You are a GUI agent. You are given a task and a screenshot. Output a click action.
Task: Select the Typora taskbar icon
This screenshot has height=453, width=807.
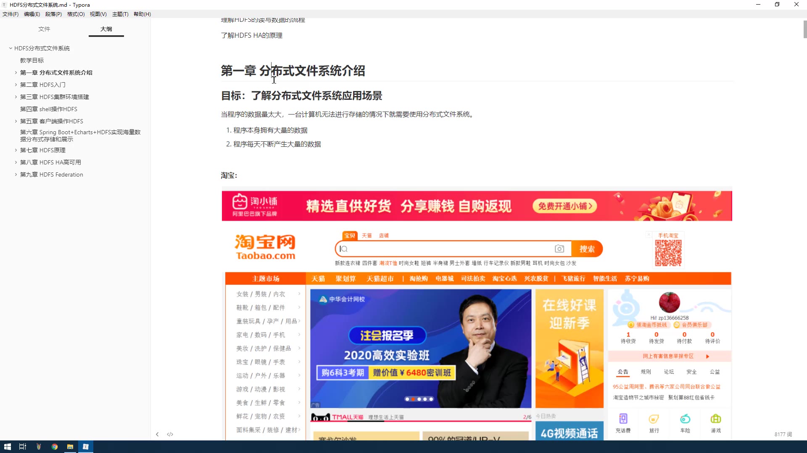point(86,447)
